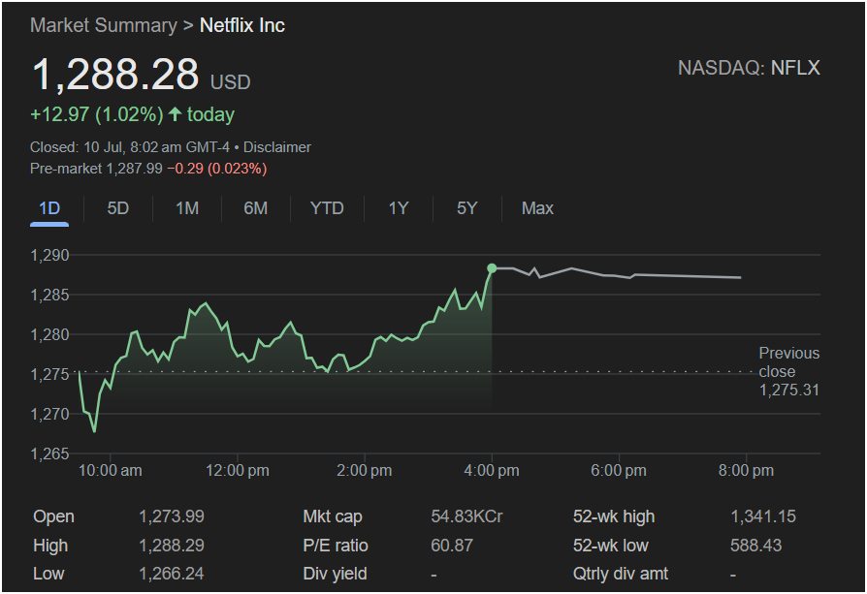The height and width of the screenshot is (594, 867).
Task: Click the 1,265 price axis label
Action: click(49, 453)
